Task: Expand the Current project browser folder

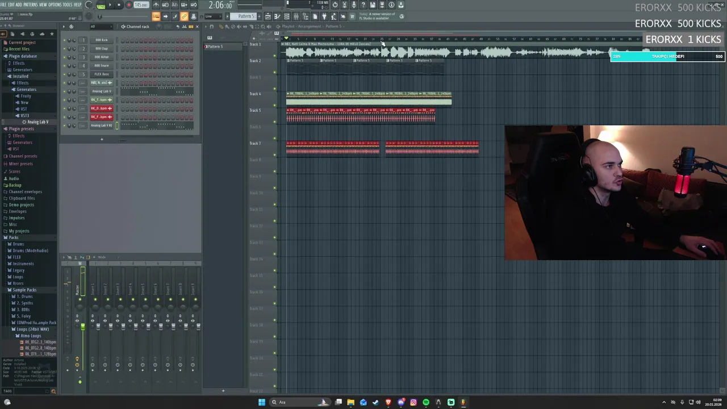Action: pyautogui.click(x=22, y=43)
